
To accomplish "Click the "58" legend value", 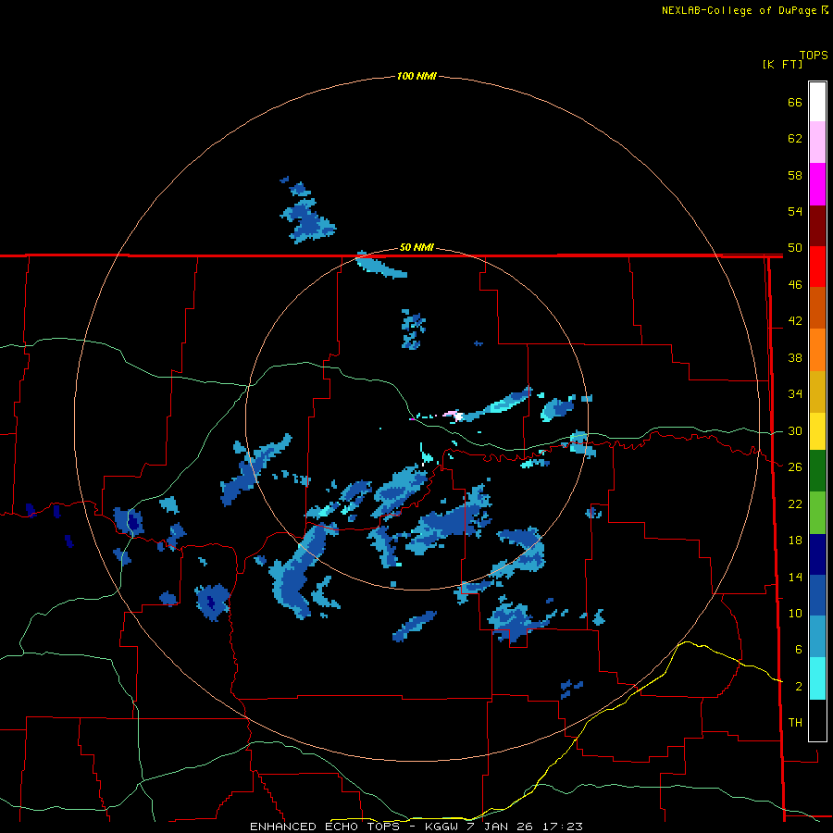I will click(x=795, y=175).
